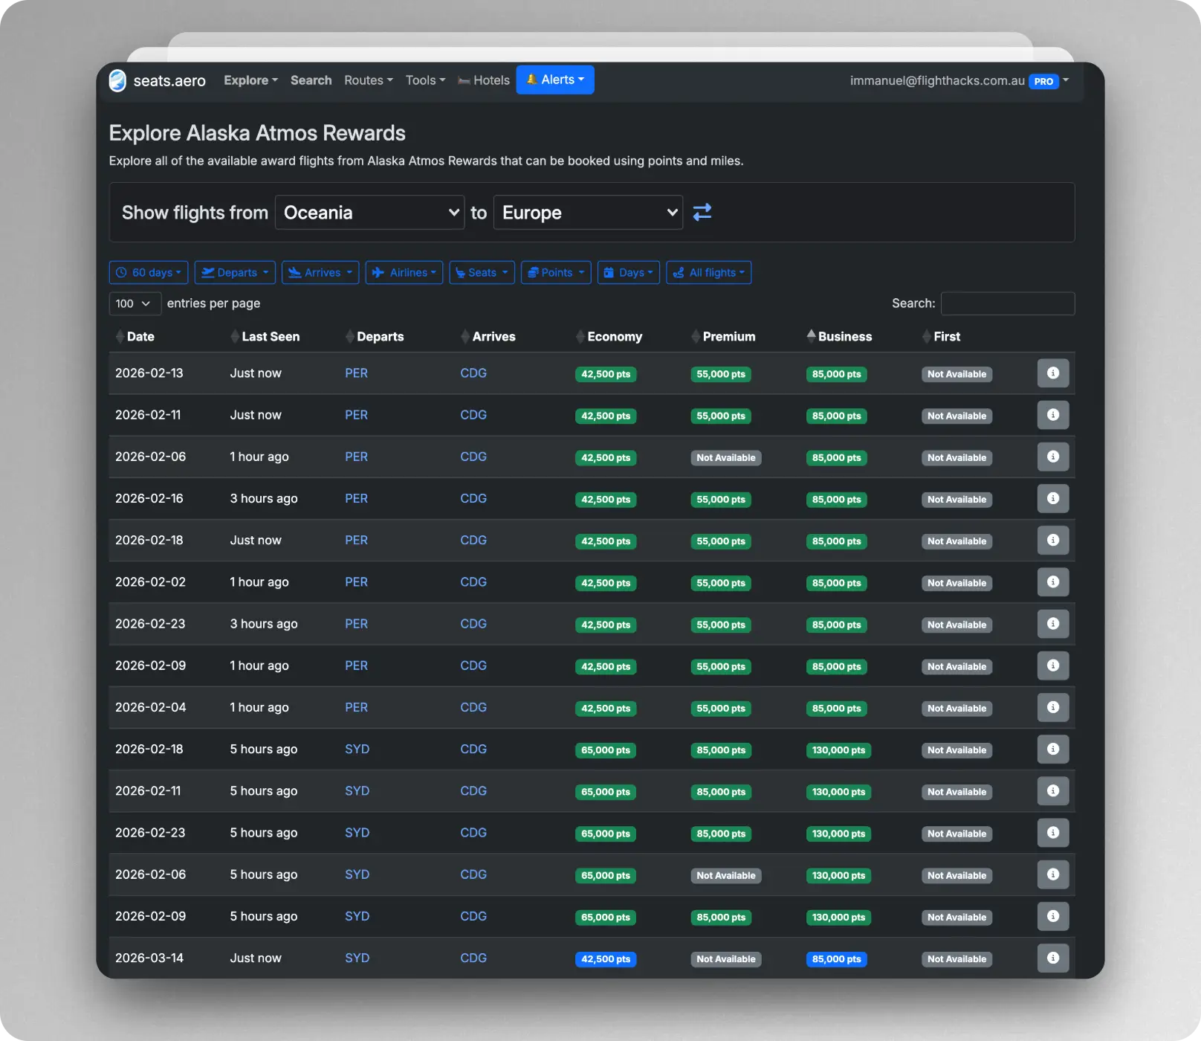Open the Explore menu
The width and height of the screenshot is (1201, 1041).
click(251, 80)
